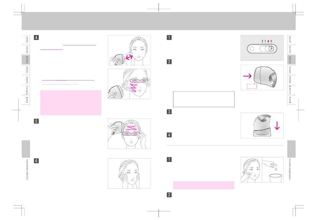Click the step 3 number marker

pyautogui.click(x=169, y=112)
